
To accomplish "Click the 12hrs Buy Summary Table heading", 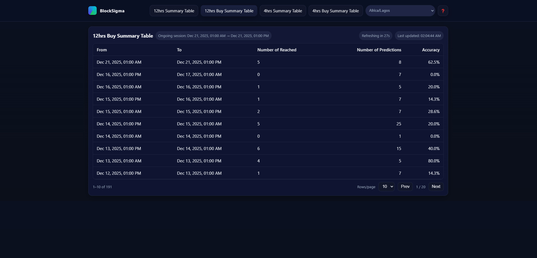I will coord(123,36).
